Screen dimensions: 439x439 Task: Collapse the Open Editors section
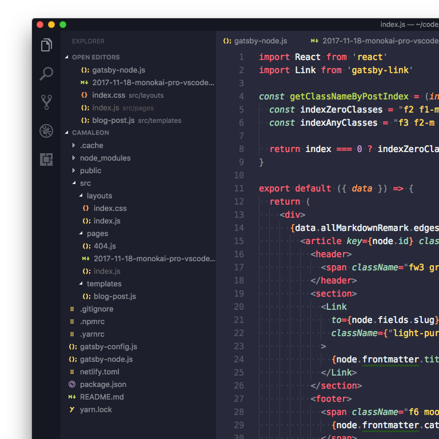[x=67, y=57]
